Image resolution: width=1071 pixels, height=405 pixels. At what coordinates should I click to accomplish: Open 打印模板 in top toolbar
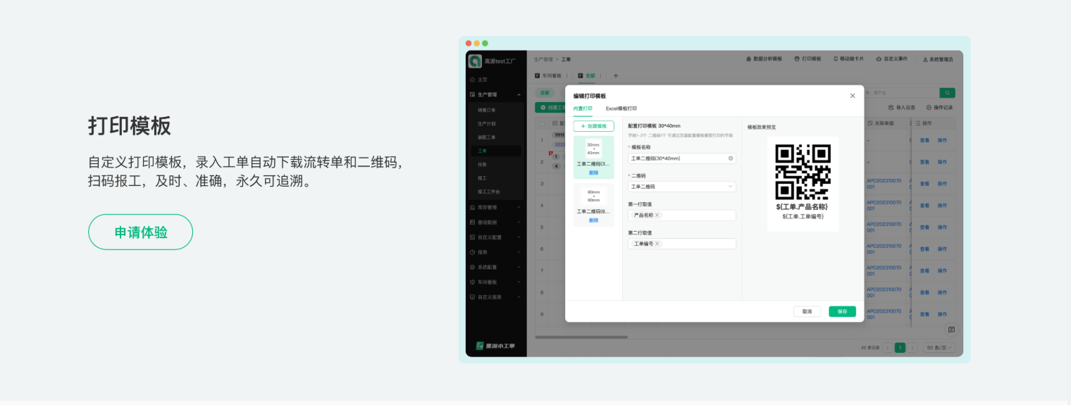tap(807, 59)
